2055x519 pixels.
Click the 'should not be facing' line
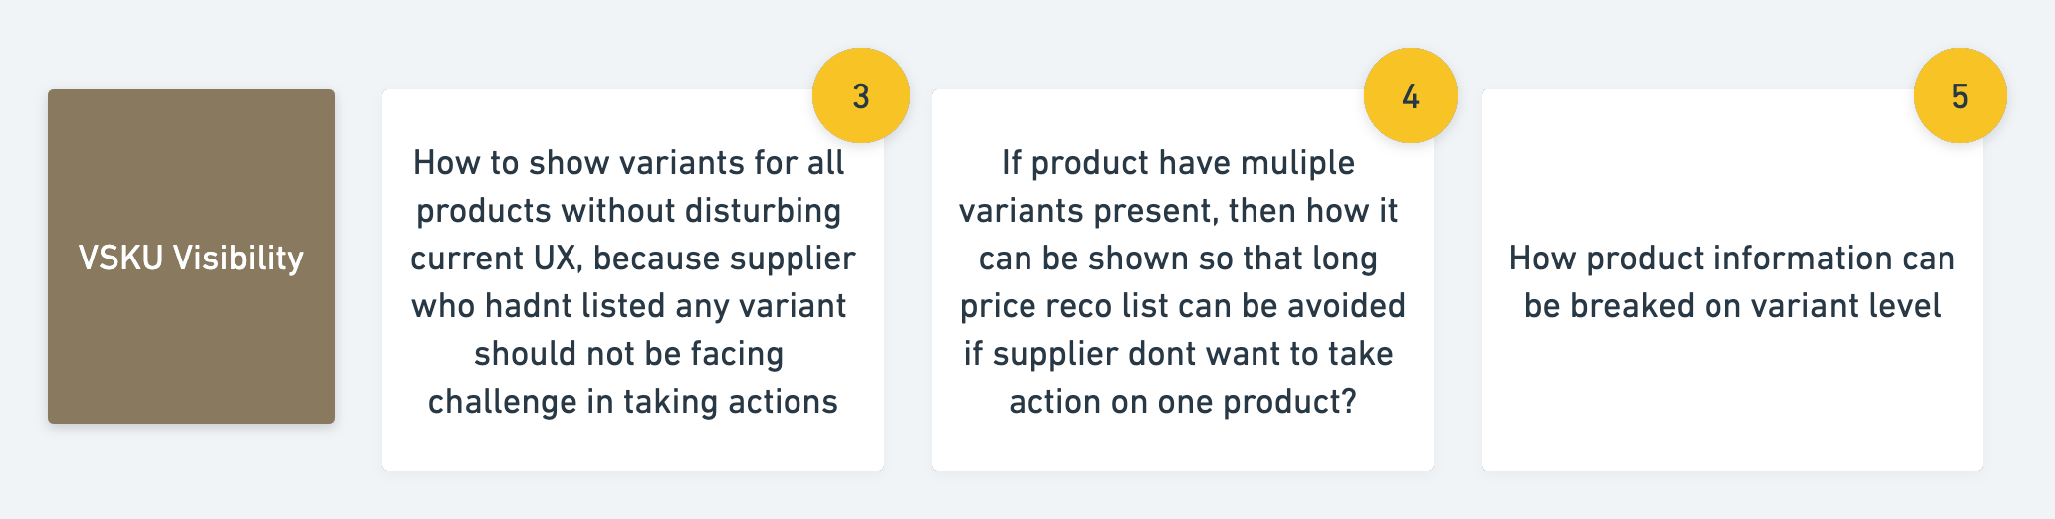point(629,354)
